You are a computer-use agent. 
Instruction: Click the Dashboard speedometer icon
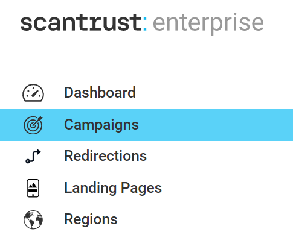point(33,93)
